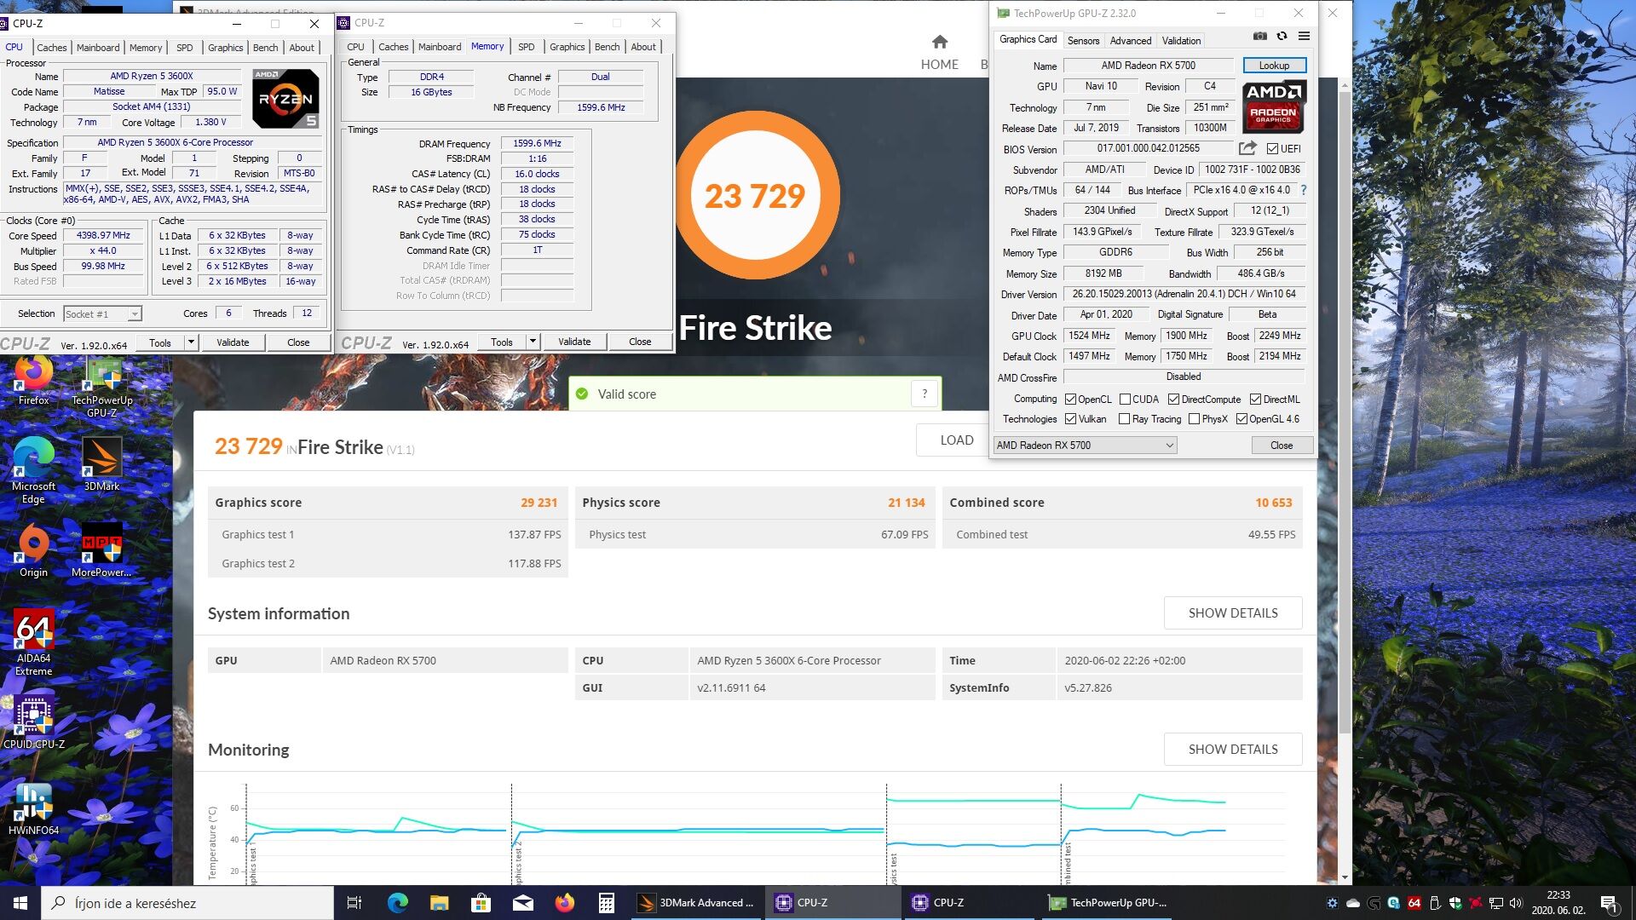Toggle the DirectCompute checkbox
Screen dimensions: 1636x920
(x=1174, y=400)
